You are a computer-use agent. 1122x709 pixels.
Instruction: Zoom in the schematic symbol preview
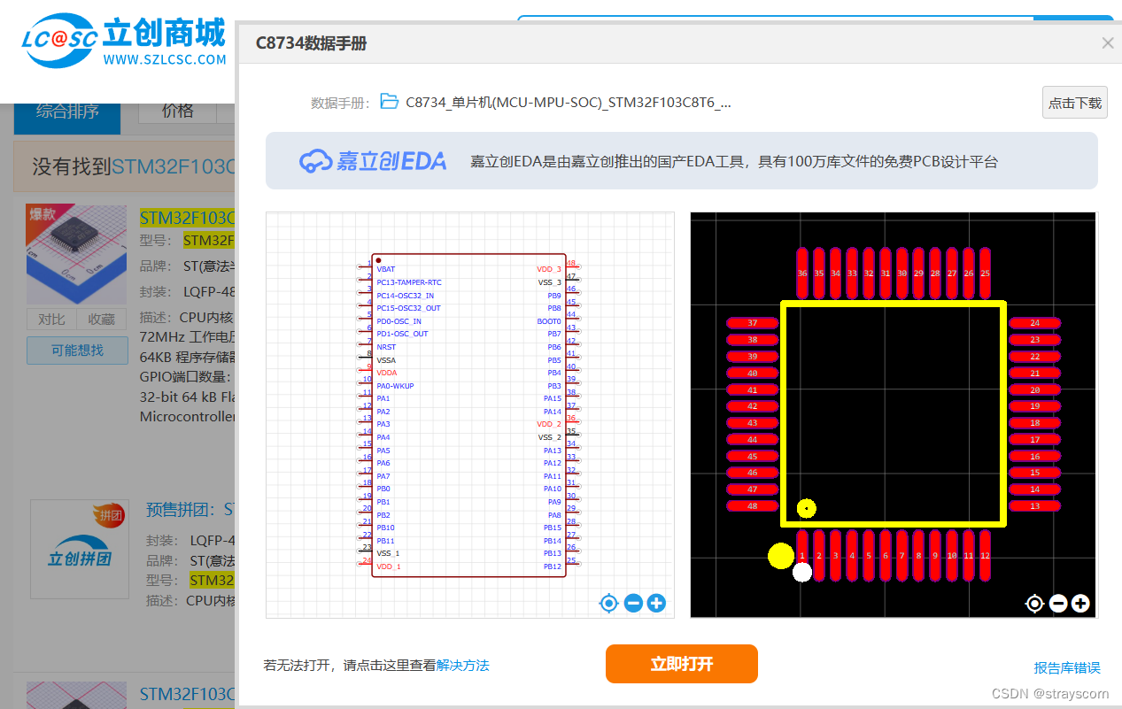(x=656, y=604)
